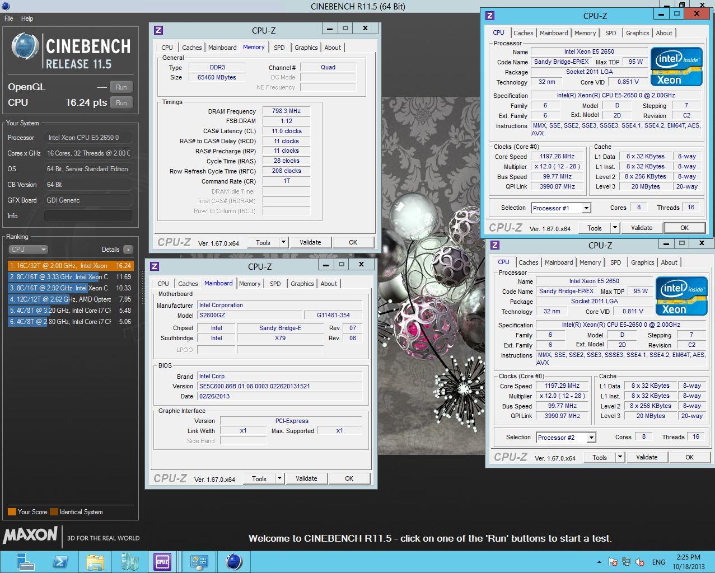Screen dimensions: 715x573
Task: Click the Cinebench sphere logo in the sidebar
Action: click(25, 47)
